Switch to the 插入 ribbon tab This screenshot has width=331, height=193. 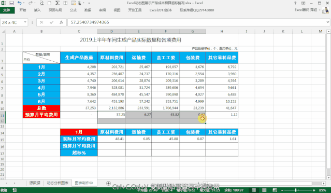click(x=37, y=10)
